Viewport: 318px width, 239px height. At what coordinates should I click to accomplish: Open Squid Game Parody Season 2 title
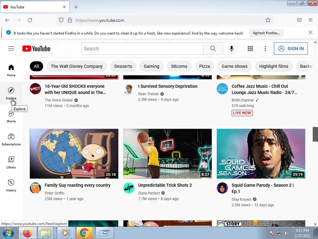[263, 188]
